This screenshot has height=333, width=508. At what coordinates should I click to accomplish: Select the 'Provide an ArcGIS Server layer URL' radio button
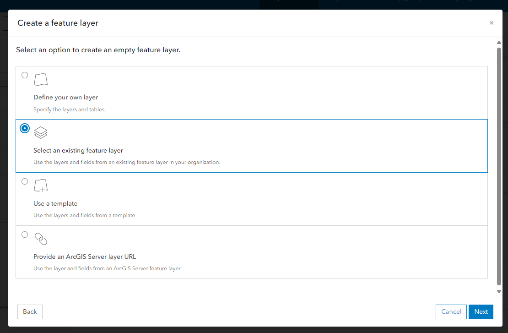point(25,235)
